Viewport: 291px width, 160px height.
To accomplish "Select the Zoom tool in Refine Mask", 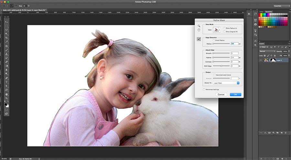I will (x=199, y=26).
